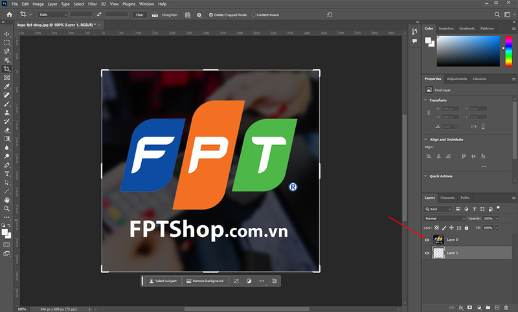The height and width of the screenshot is (312, 518).
Task: Select the Crop tool in toolbar
Action: pyautogui.click(x=6, y=69)
